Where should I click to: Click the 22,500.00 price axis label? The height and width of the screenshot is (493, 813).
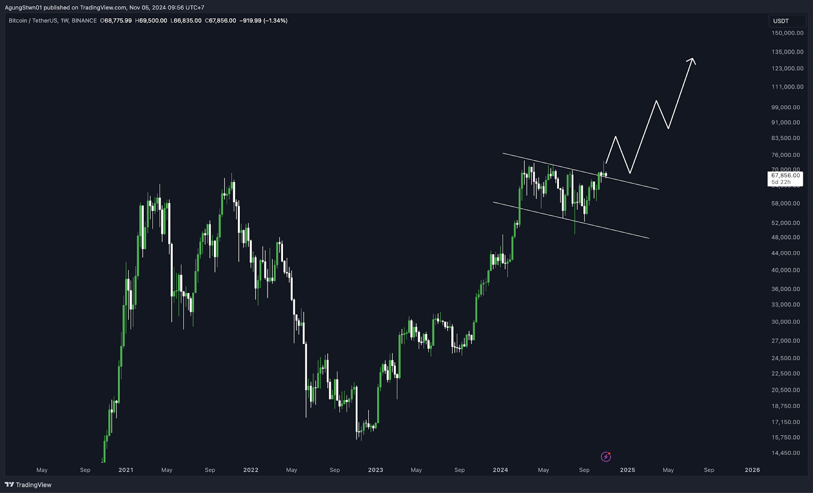[x=786, y=374]
